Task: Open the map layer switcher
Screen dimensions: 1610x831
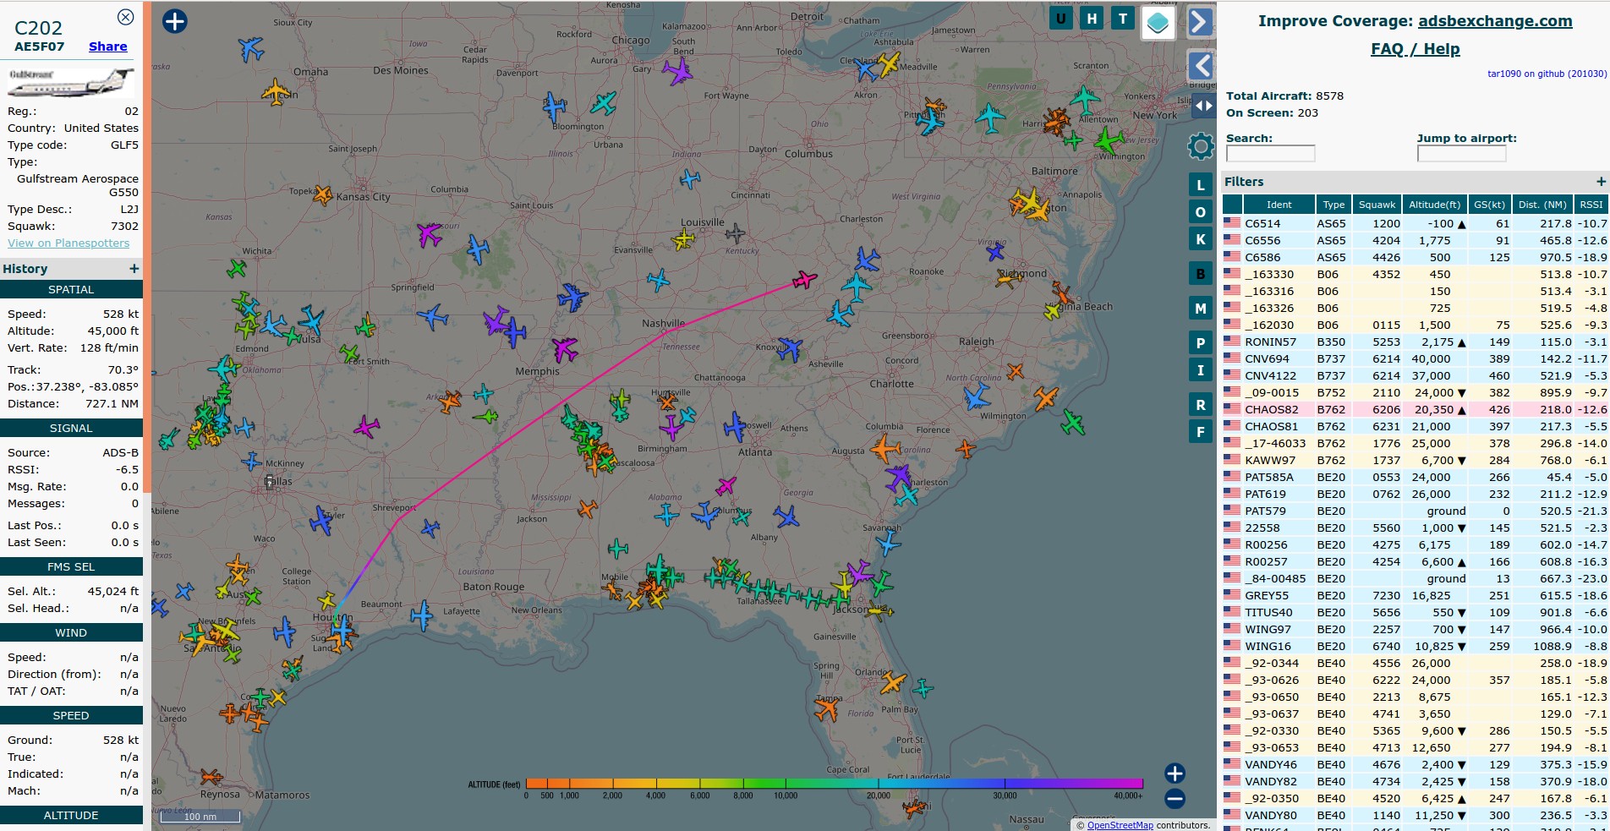Action: pyautogui.click(x=1158, y=23)
